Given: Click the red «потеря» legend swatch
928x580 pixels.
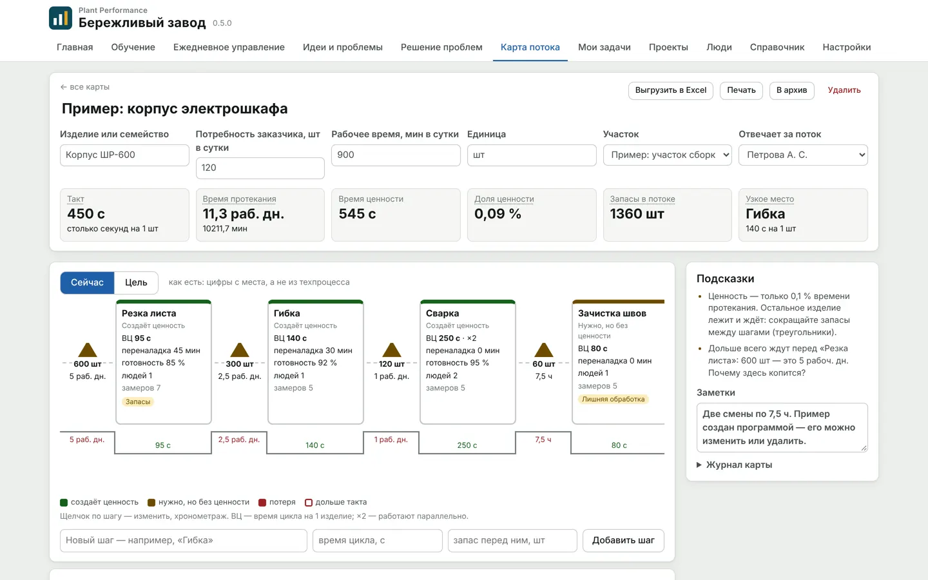Looking at the screenshot, I should pos(262,503).
